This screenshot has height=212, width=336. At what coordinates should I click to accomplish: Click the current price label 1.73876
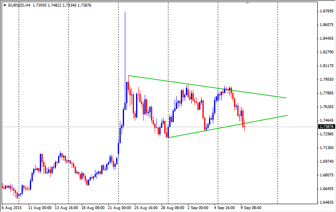point(327,127)
